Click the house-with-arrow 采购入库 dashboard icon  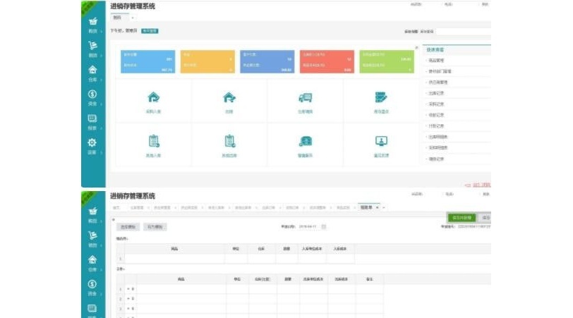coord(154,97)
